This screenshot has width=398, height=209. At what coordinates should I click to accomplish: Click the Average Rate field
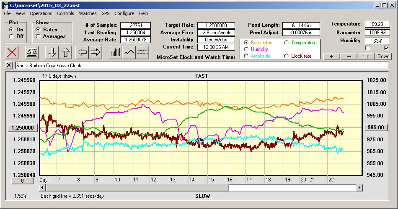pyautogui.click(x=136, y=40)
